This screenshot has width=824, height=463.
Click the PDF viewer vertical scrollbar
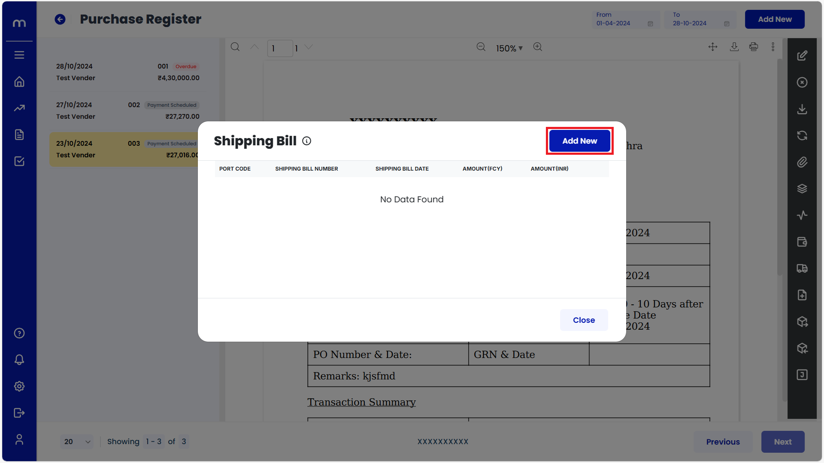[780, 167]
